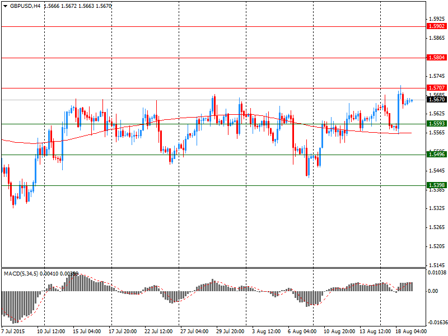Click the MACD(5,34,5) indicator label
Viewport: 448px width, 336px height.
pyautogui.click(x=21, y=274)
